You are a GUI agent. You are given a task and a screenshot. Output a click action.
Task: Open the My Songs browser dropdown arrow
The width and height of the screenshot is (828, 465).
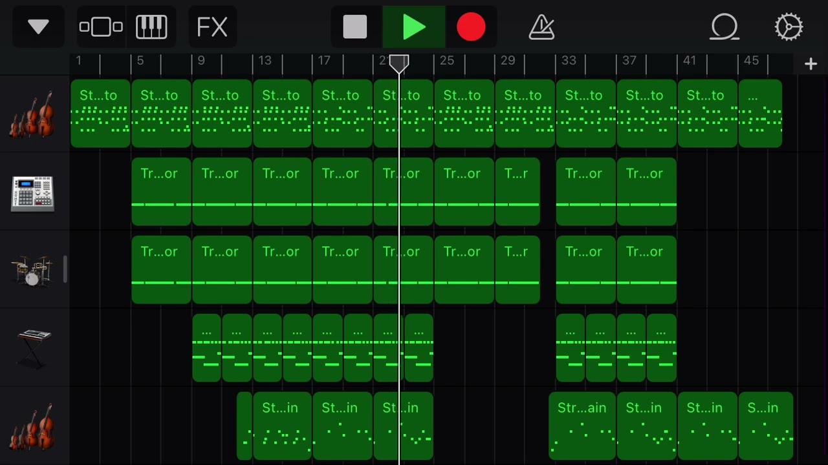(x=38, y=27)
